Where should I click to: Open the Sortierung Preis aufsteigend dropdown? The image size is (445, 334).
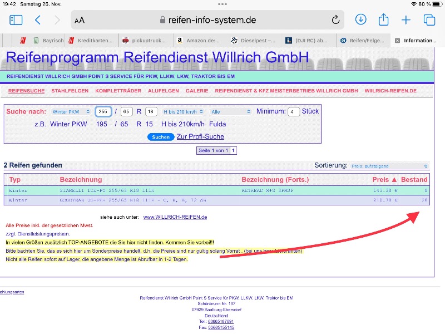pyautogui.click(x=389, y=166)
